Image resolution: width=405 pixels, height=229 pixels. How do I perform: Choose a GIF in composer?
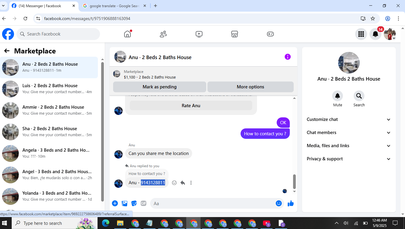(x=144, y=203)
